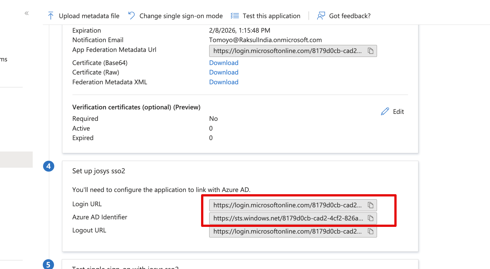Click the Test this application checklist icon

pos(235,16)
